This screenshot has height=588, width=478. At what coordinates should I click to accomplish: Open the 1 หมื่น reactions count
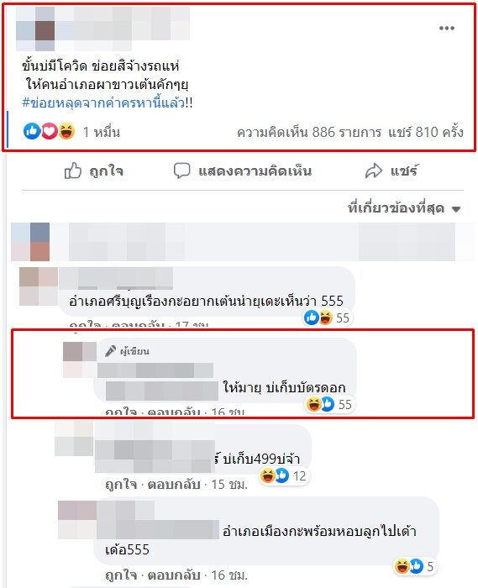point(101,132)
